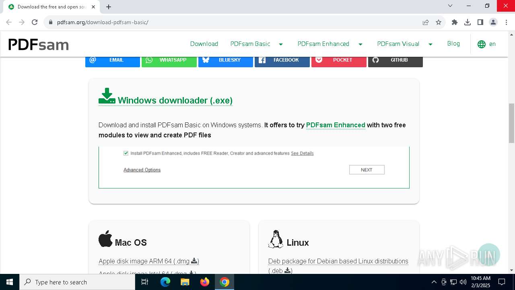This screenshot has height=290, width=515.
Task: Reload the page with the refresh icon
Action: [x=35, y=22]
